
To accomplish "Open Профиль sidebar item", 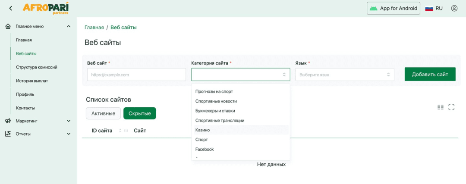I will [x=25, y=94].
